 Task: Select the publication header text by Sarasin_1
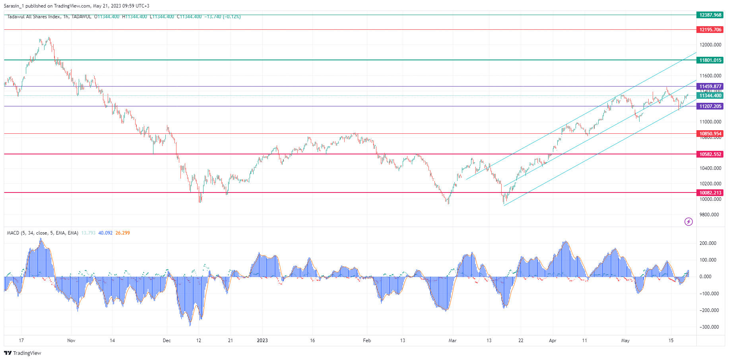77,6
